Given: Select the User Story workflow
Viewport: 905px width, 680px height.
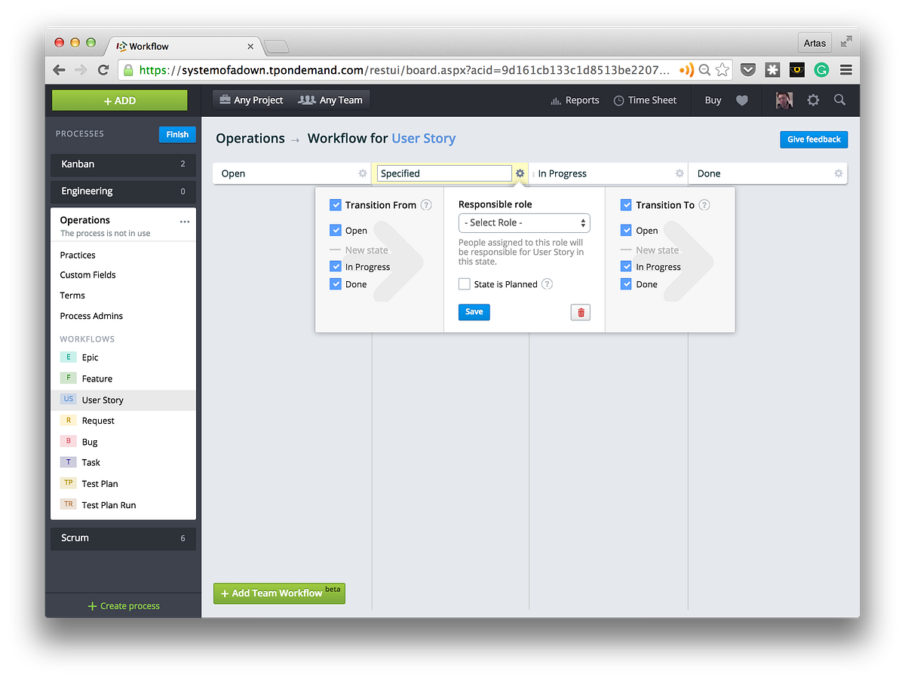Looking at the screenshot, I should pyautogui.click(x=123, y=400).
